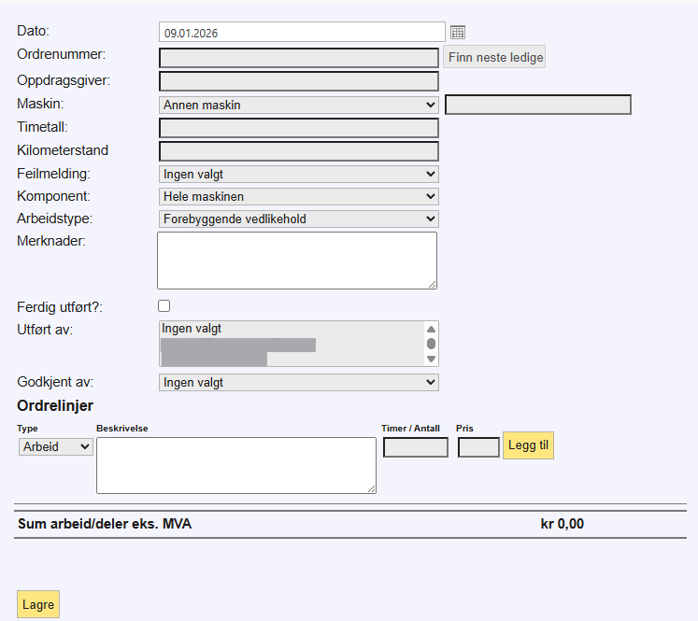Click the Pris input field
This screenshot has height=621, width=698.
(x=478, y=447)
